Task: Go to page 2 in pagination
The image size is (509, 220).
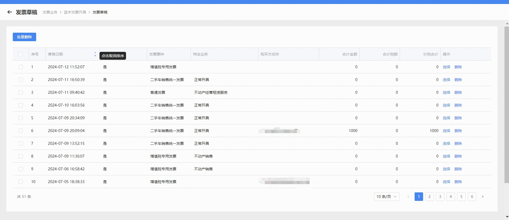Action: 429,197
